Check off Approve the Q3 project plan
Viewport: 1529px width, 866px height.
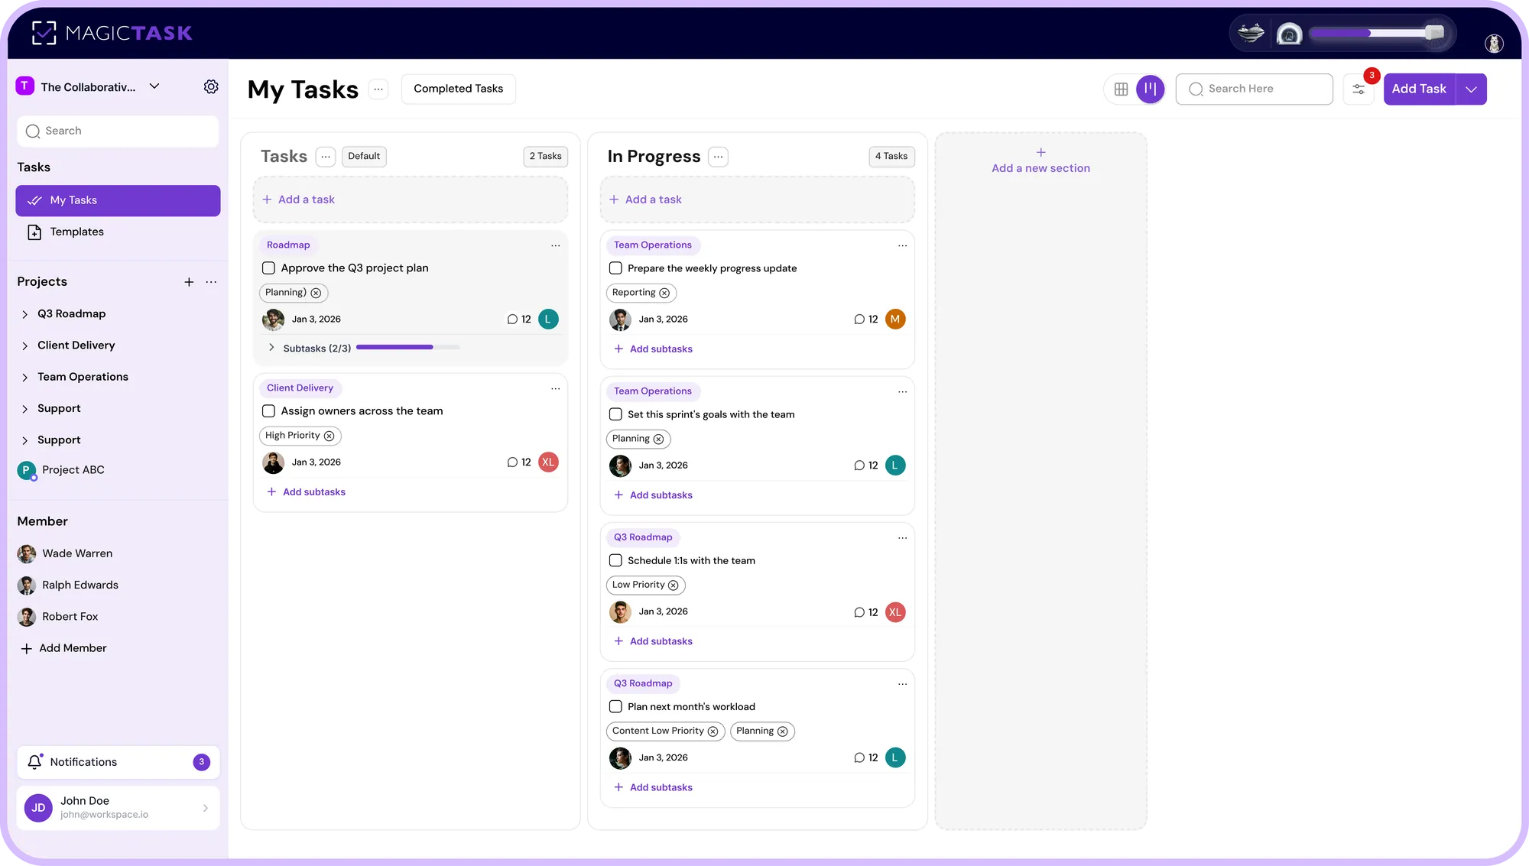tap(268, 268)
